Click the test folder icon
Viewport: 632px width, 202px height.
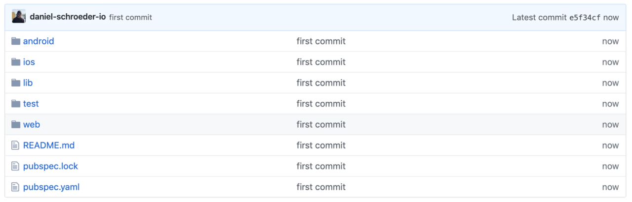[15, 104]
